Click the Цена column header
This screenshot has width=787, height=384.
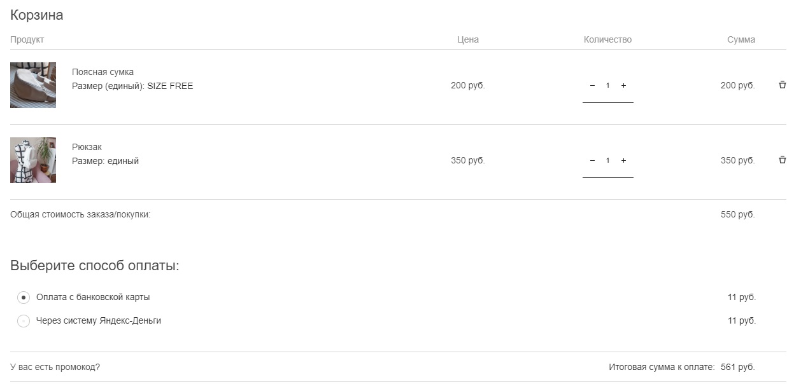[x=468, y=39]
